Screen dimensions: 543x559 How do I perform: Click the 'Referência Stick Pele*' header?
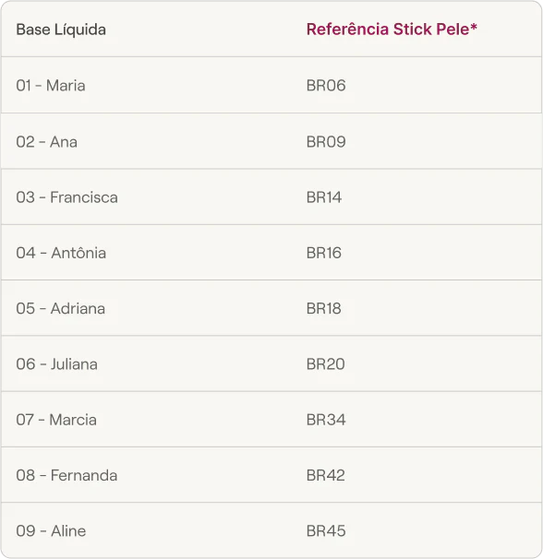(392, 30)
